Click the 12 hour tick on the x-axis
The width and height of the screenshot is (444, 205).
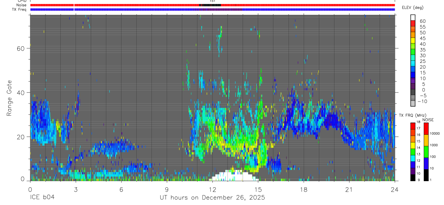pyautogui.click(x=212, y=189)
